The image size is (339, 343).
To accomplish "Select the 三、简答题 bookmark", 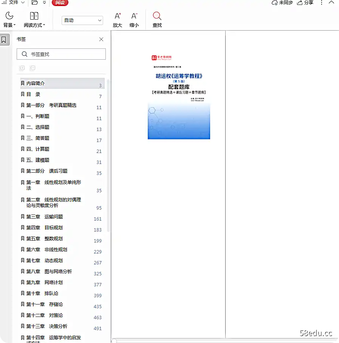I will pos(62,138).
